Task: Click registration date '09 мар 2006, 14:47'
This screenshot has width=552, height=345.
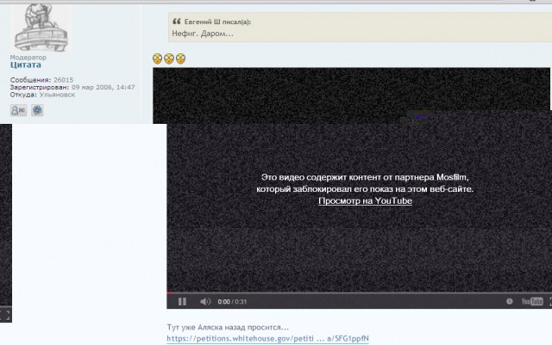Action: [103, 87]
